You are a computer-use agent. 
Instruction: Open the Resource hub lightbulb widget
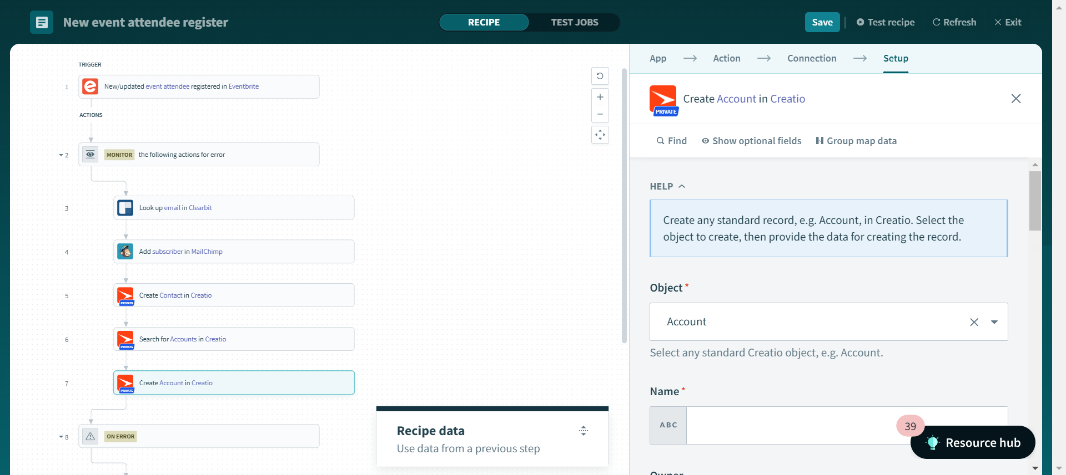coord(973,442)
